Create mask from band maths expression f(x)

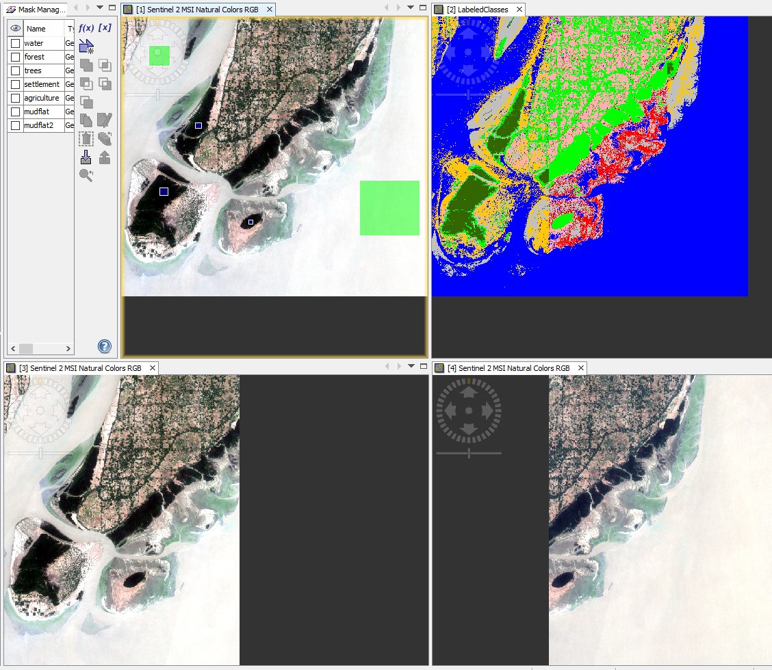86,28
